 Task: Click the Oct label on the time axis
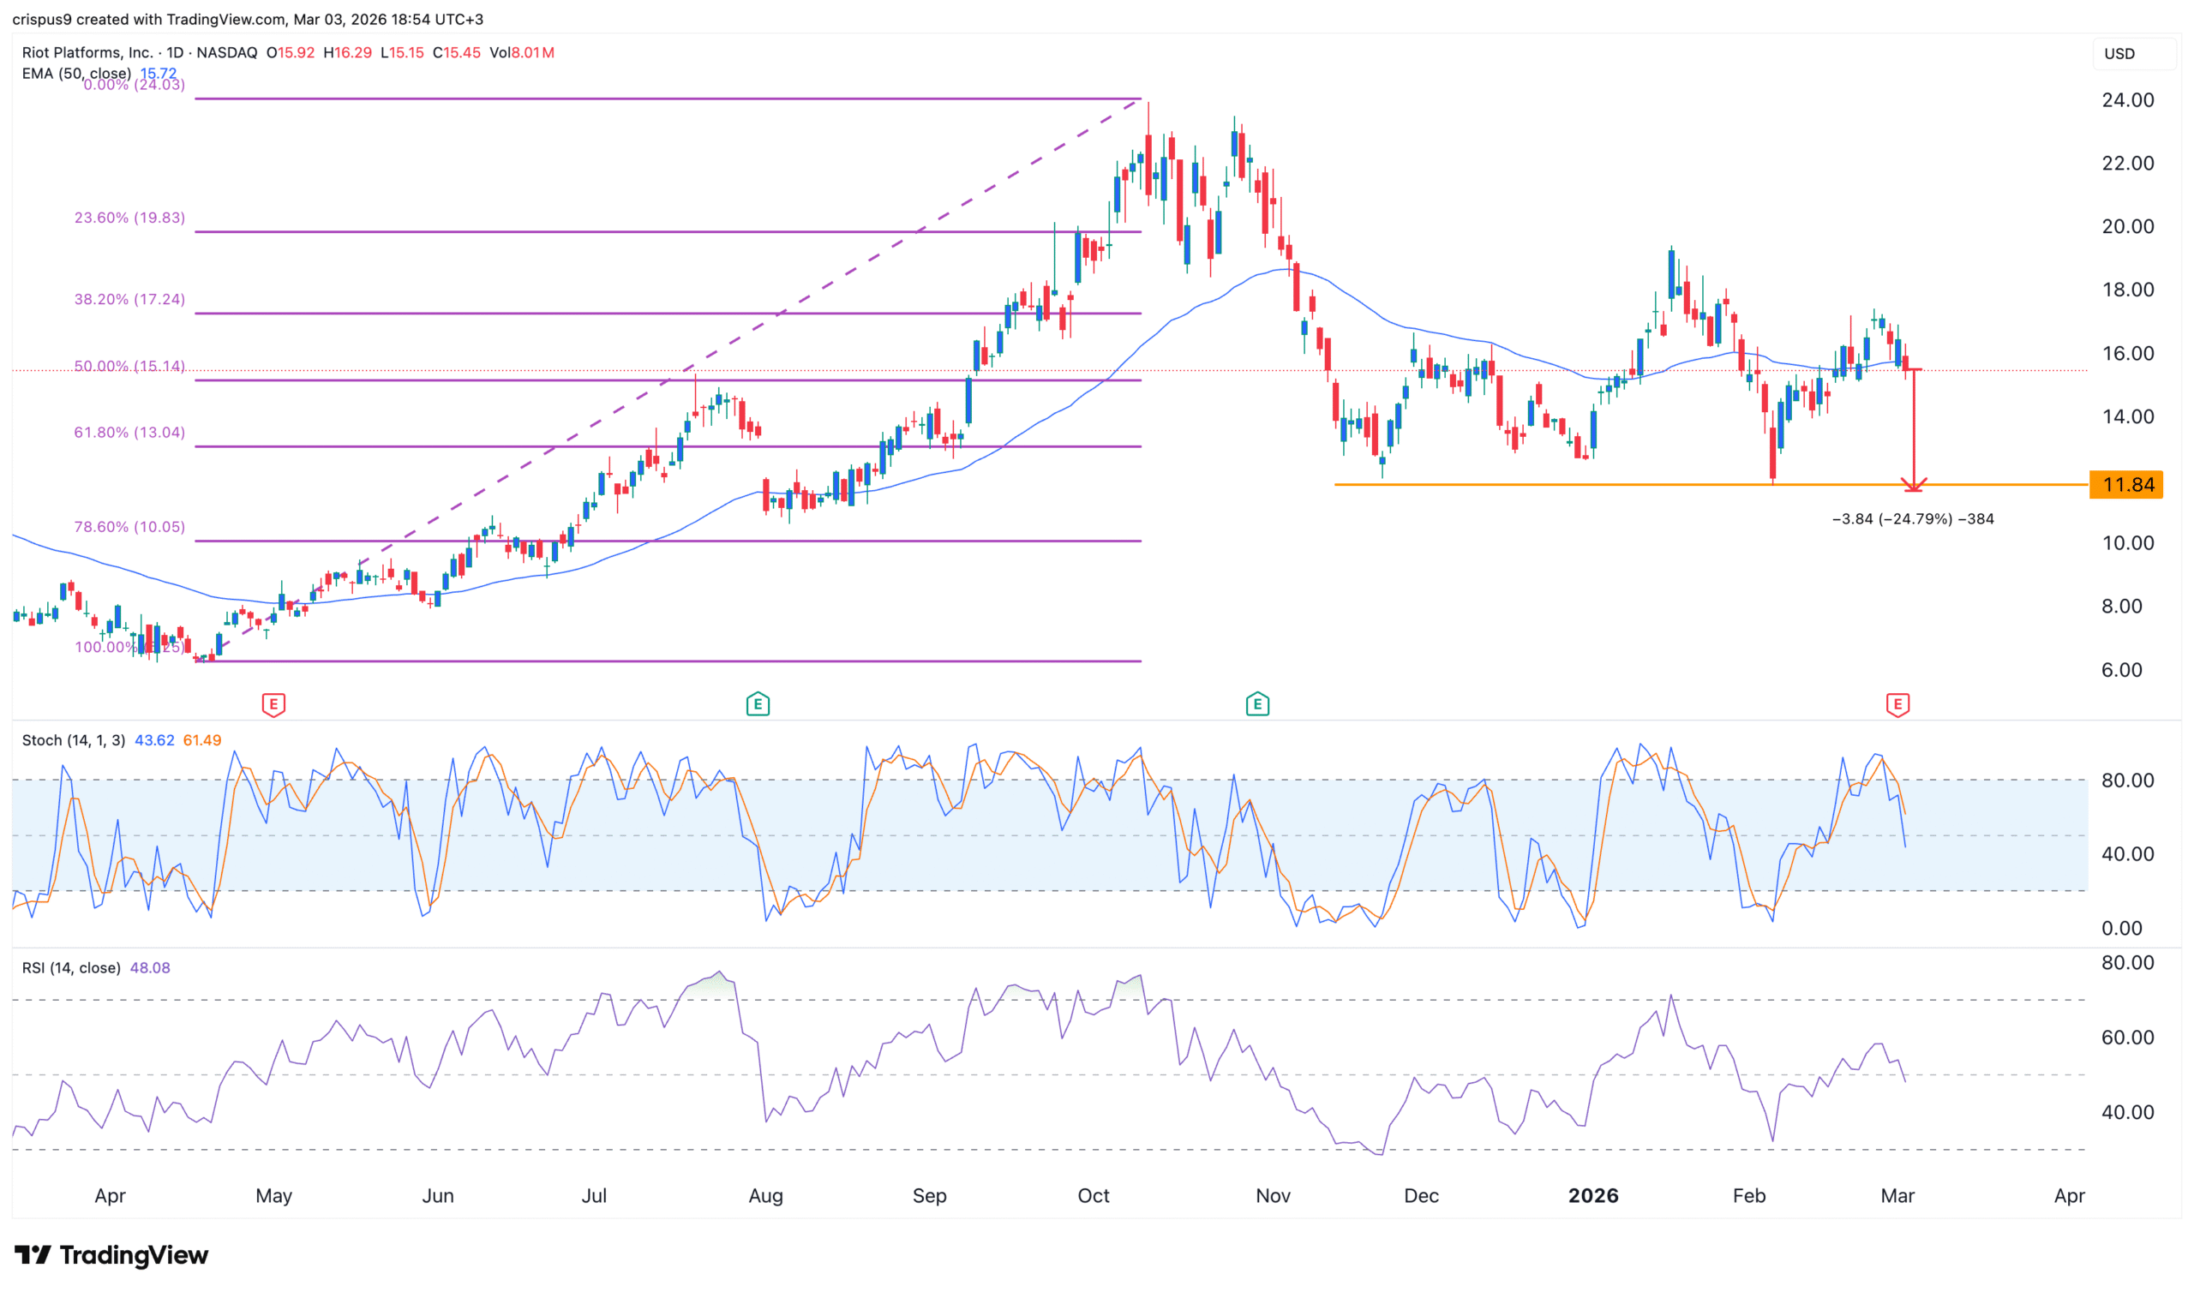click(x=1094, y=1195)
